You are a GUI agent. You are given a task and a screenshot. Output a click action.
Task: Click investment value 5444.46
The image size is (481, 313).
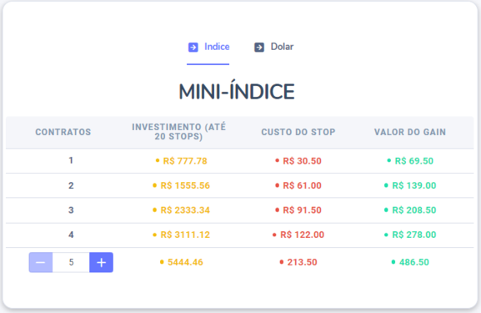(x=185, y=262)
